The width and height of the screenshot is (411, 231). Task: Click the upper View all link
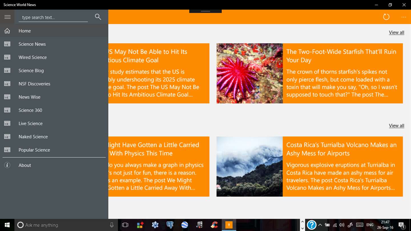coord(396,33)
